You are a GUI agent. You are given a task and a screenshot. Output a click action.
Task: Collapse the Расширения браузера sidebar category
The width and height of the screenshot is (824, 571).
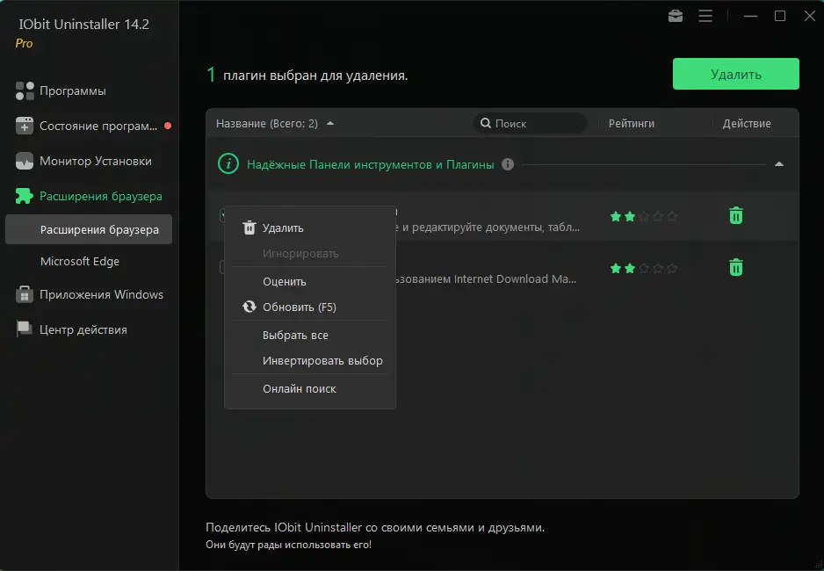coord(100,196)
